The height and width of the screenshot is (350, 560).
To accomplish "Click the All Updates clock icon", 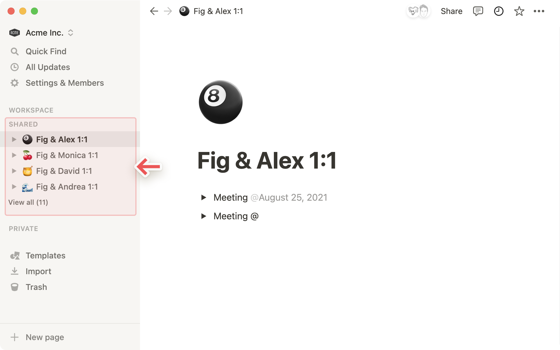I will 15,67.
